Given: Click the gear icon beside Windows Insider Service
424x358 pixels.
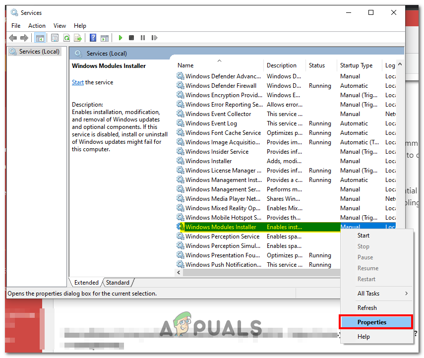Looking at the screenshot, I should click(x=181, y=151).
